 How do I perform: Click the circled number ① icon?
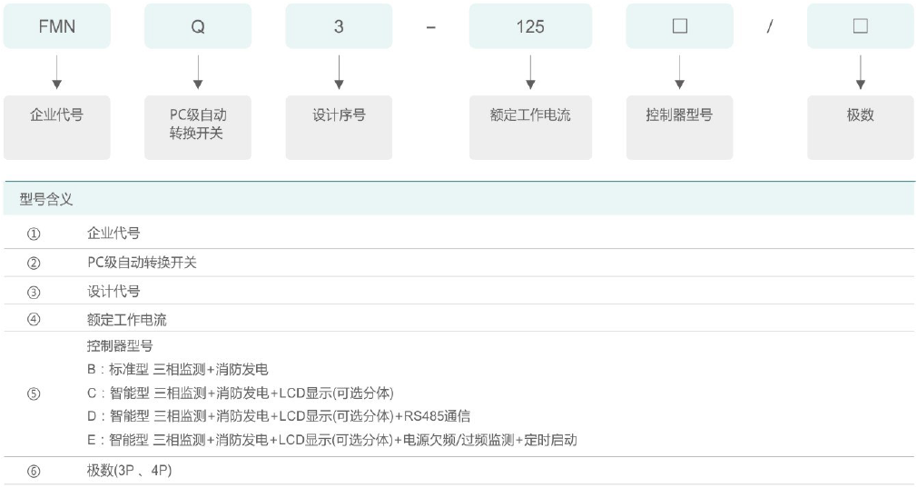click(x=34, y=234)
